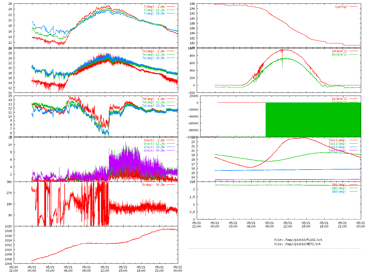Click the 'G1(W/m^2)' soil heat flux label

340,99
